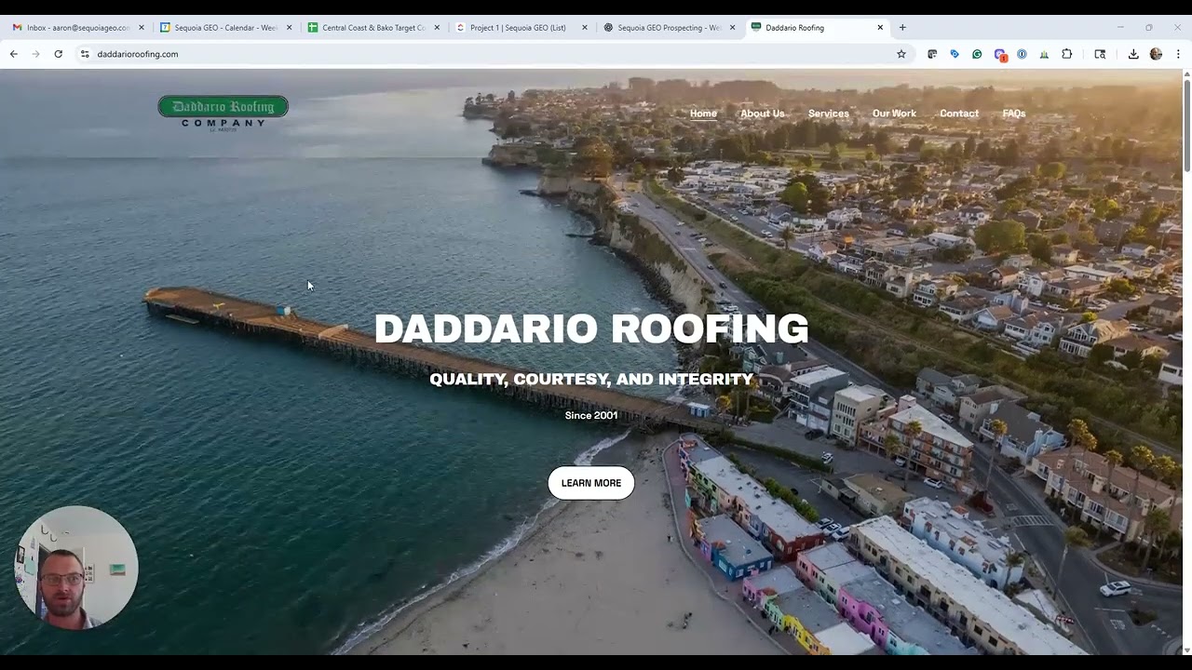Click 'QUALITY, COURTESY, AND INTEGRITY' tagline

tap(591, 379)
